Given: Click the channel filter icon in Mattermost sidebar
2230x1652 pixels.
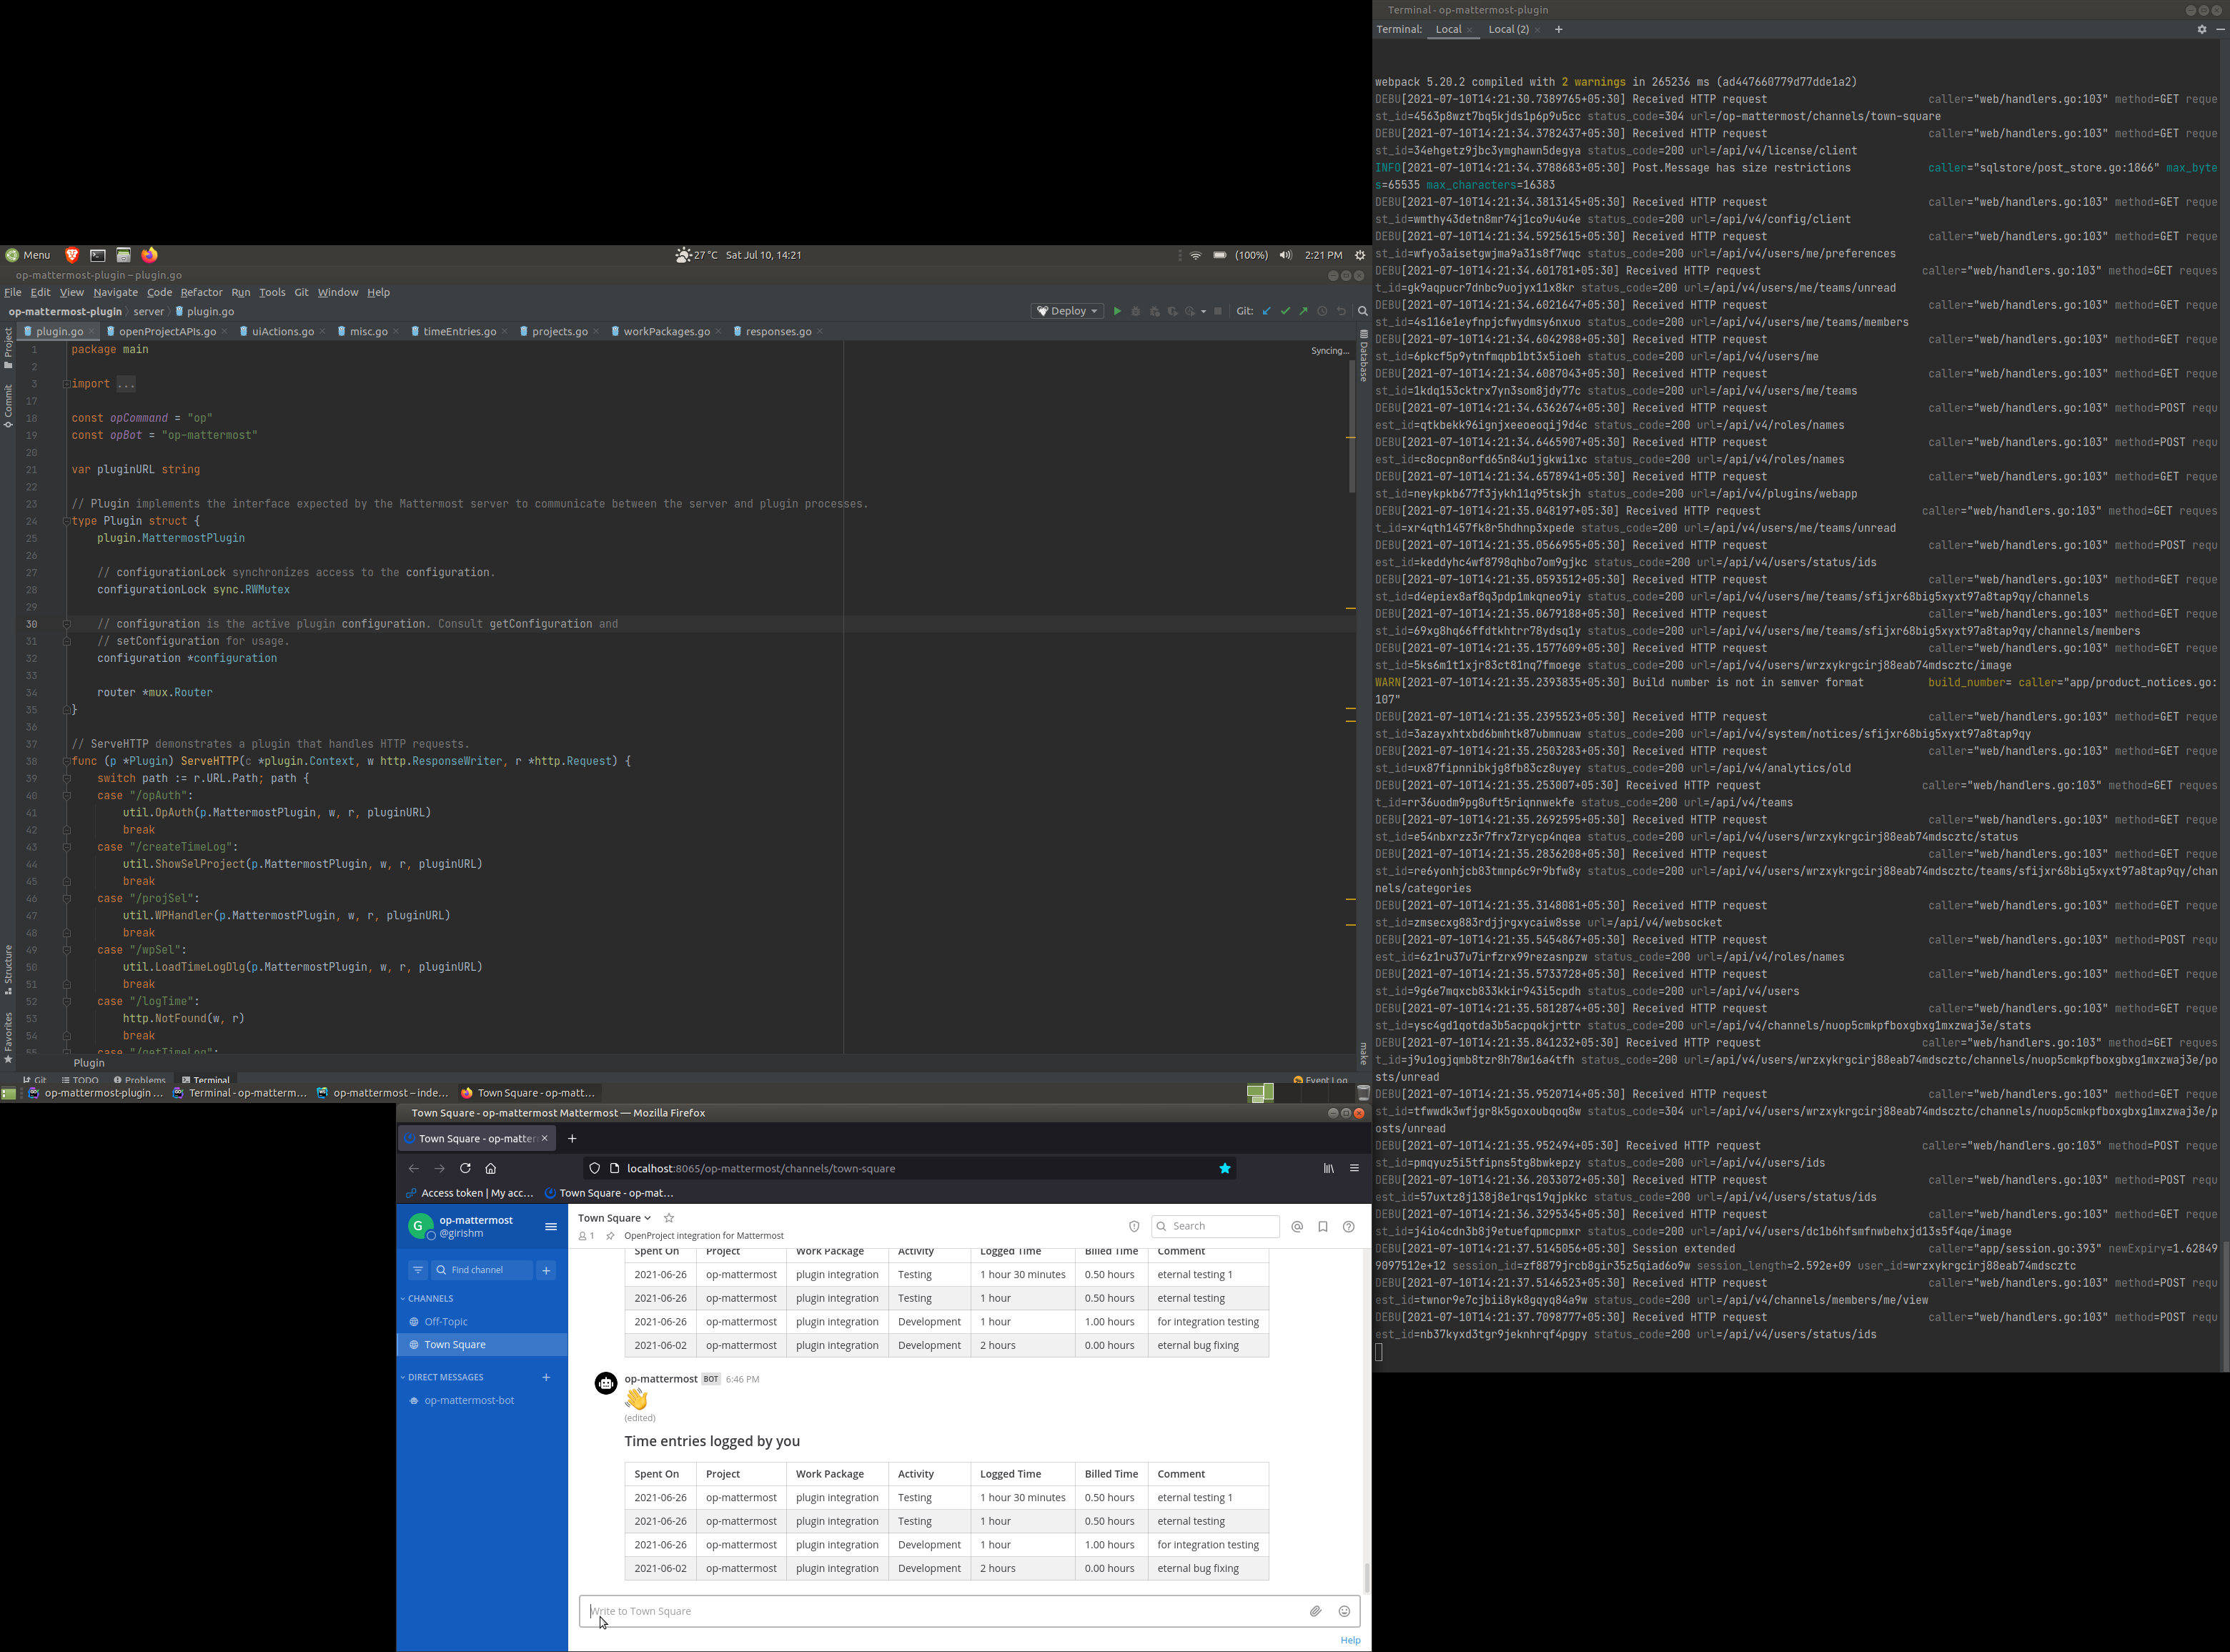Looking at the screenshot, I should [418, 1270].
